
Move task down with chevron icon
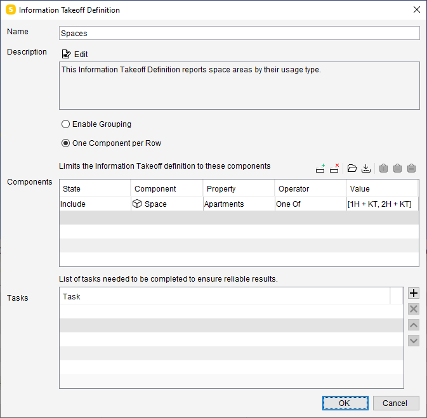point(414,341)
